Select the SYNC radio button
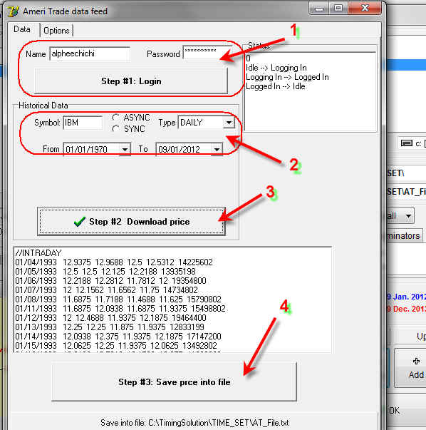This screenshot has width=426, height=430. pyautogui.click(x=115, y=128)
